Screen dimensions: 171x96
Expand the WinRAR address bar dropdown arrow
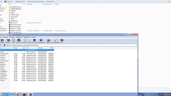click(x=137, y=45)
